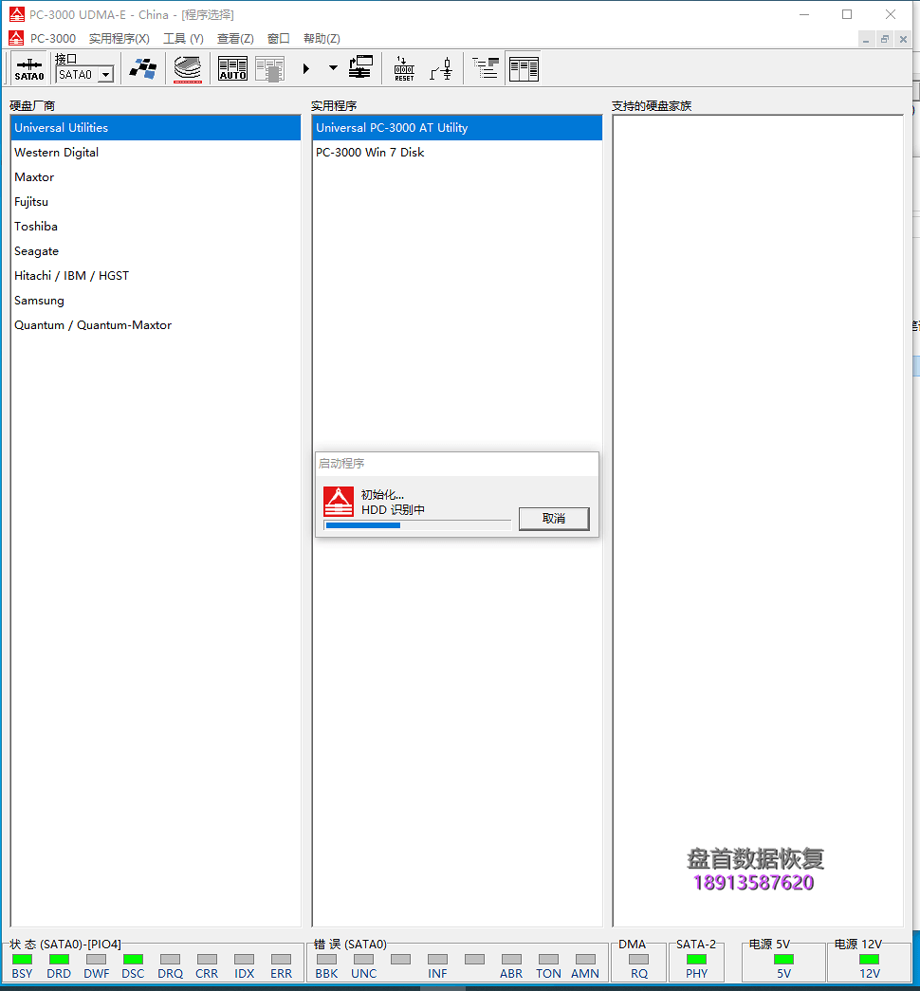Click the 12V power indicator
The height and width of the screenshot is (991, 920).
click(869, 960)
